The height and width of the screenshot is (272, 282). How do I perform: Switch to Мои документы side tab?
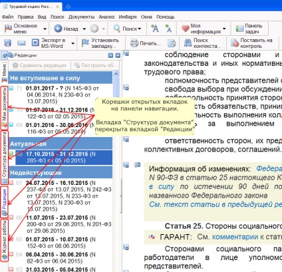coord(4,108)
